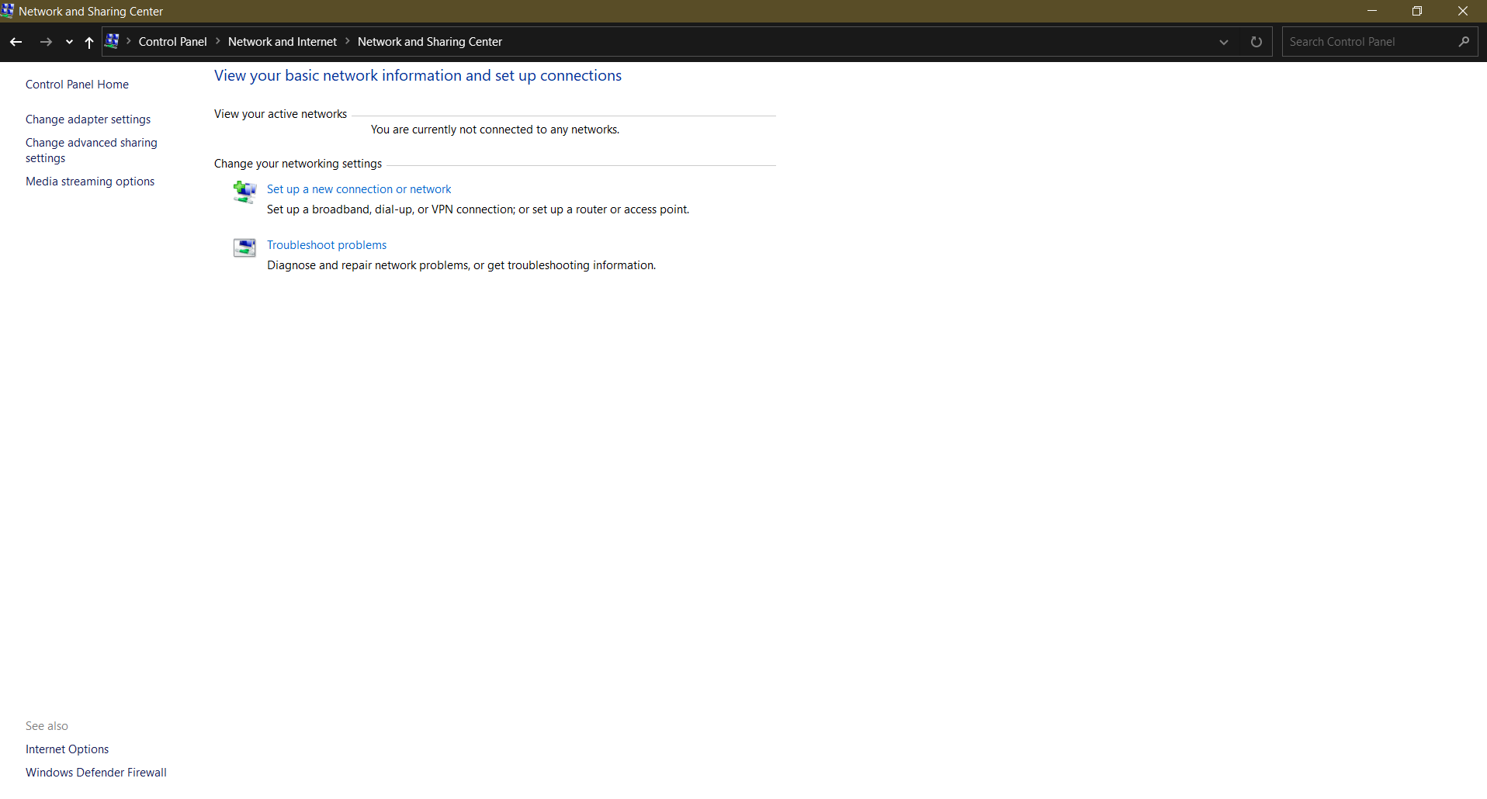Open Network and Internet breadcrumb
1487x799 pixels.
282,42
